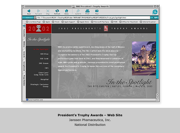Click into the address URL field
Image resolution: width=180 pixels, height=133 pixels.
[92, 18]
